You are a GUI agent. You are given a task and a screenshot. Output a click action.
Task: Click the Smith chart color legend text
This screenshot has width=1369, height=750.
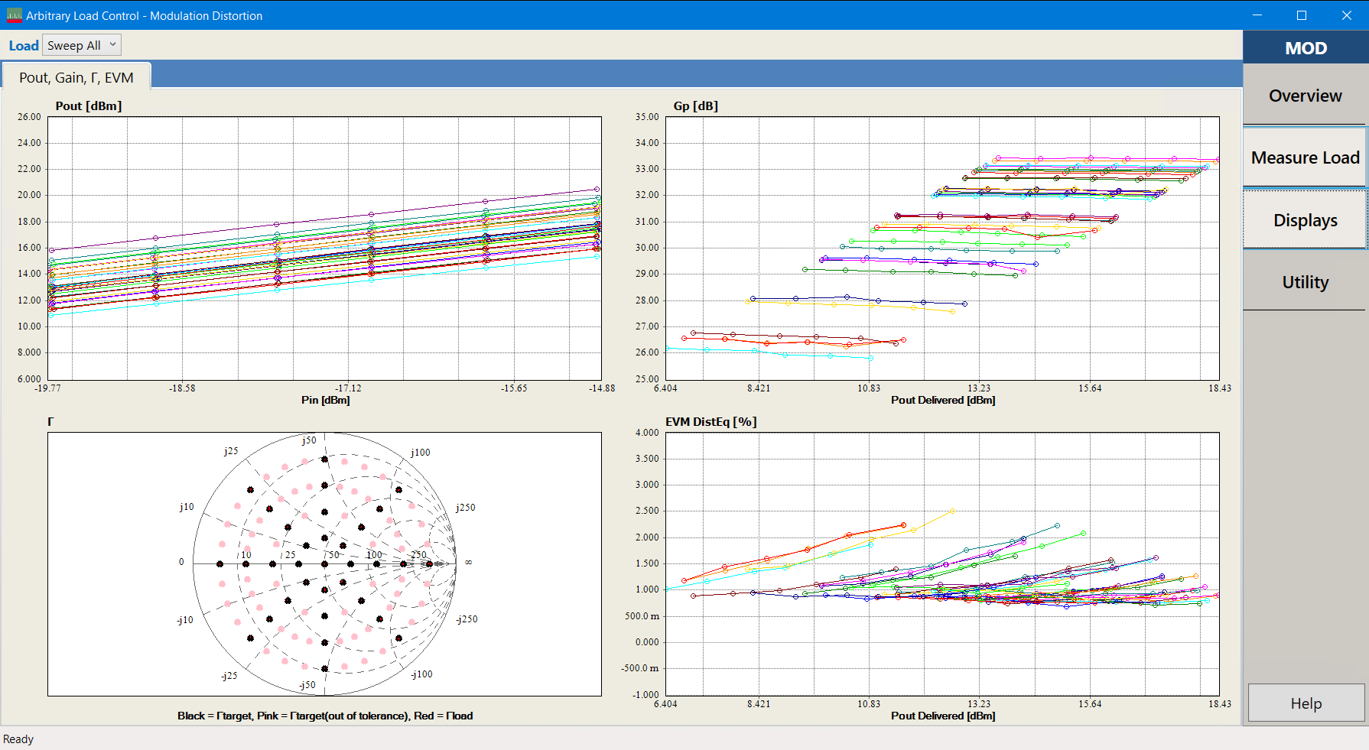pyautogui.click(x=325, y=716)
